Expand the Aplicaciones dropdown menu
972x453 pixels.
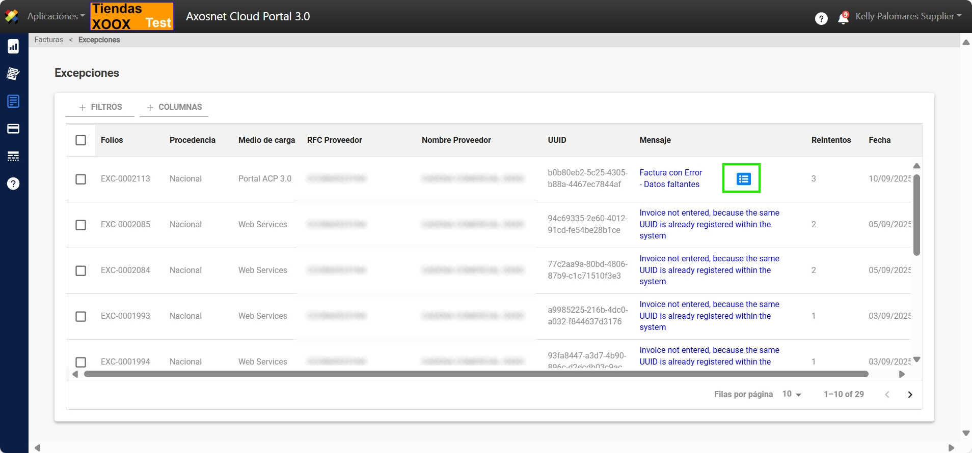click(x=56, y=16)
